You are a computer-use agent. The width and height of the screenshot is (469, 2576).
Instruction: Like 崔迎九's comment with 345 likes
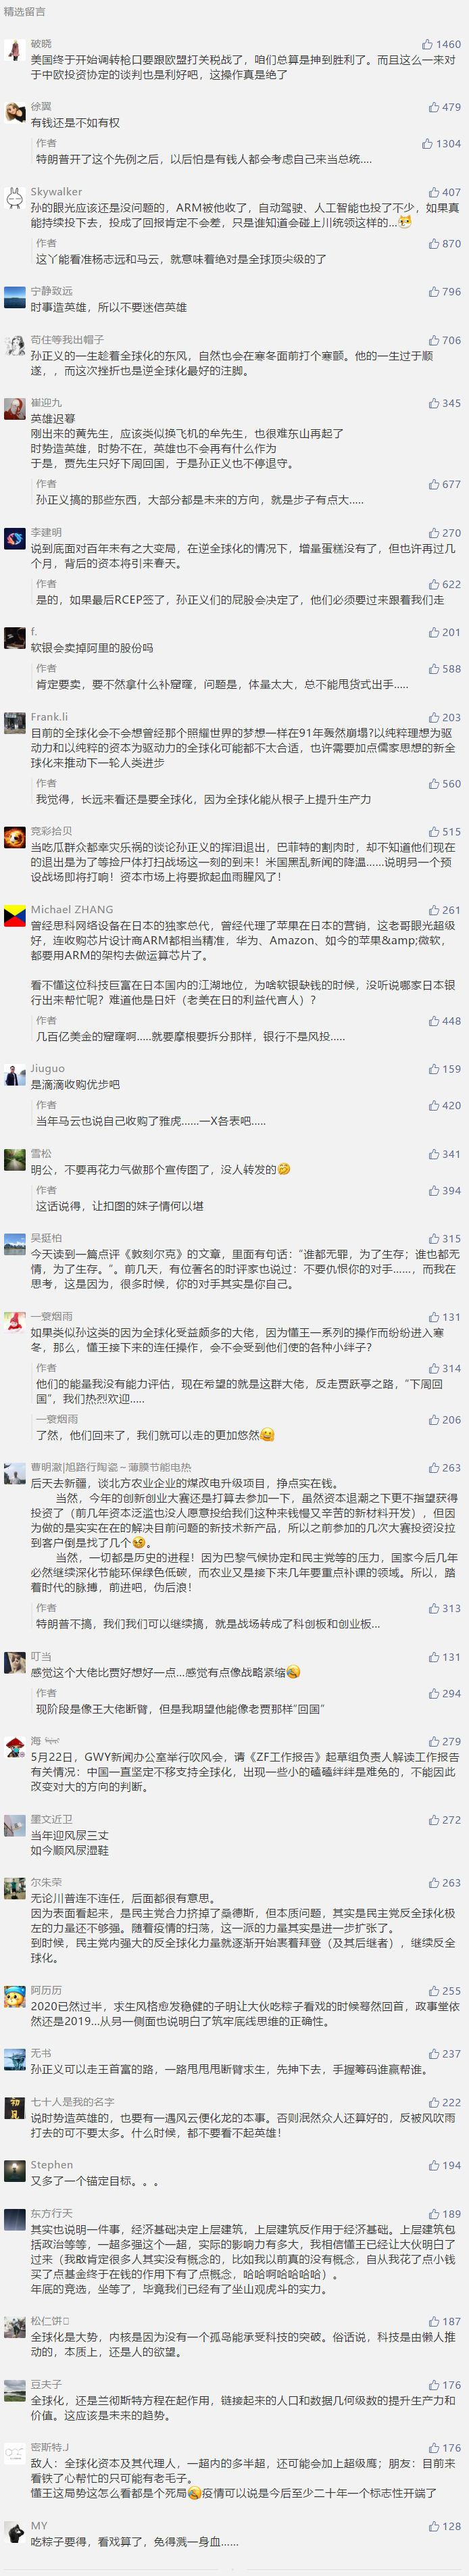pyautogui.click(x=445, y=403)
